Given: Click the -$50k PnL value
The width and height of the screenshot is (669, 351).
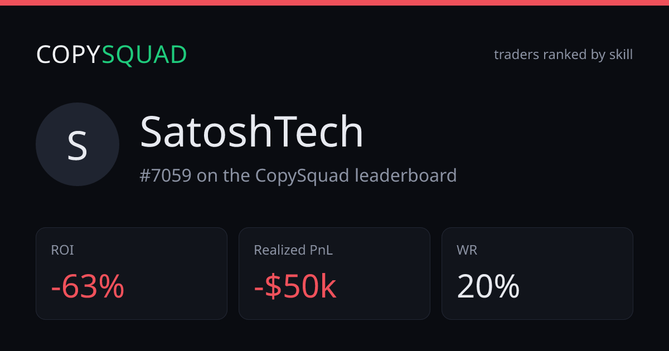Looking at the screenshot, I should (x=295, y=287).
